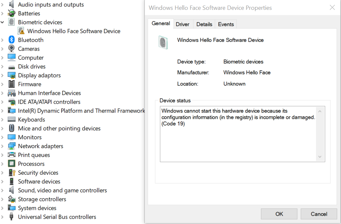Click the fingerprint device icon in Properties dialog
Image resolution: width=341 pixels, height=224 pixels.
pyautogui.click(x=163, y=42)
